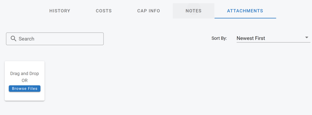Image resolution: width=312 pixels, height=115 pixels.
Task: Focus the attachments Search field
Action: pos(55,39)
